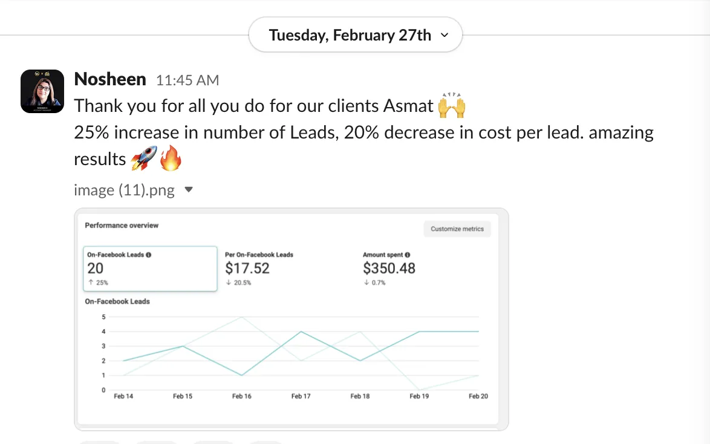The image size is (710, 444).
Task: Click the info icon next to Amount spent
Action: pos(407,255)
